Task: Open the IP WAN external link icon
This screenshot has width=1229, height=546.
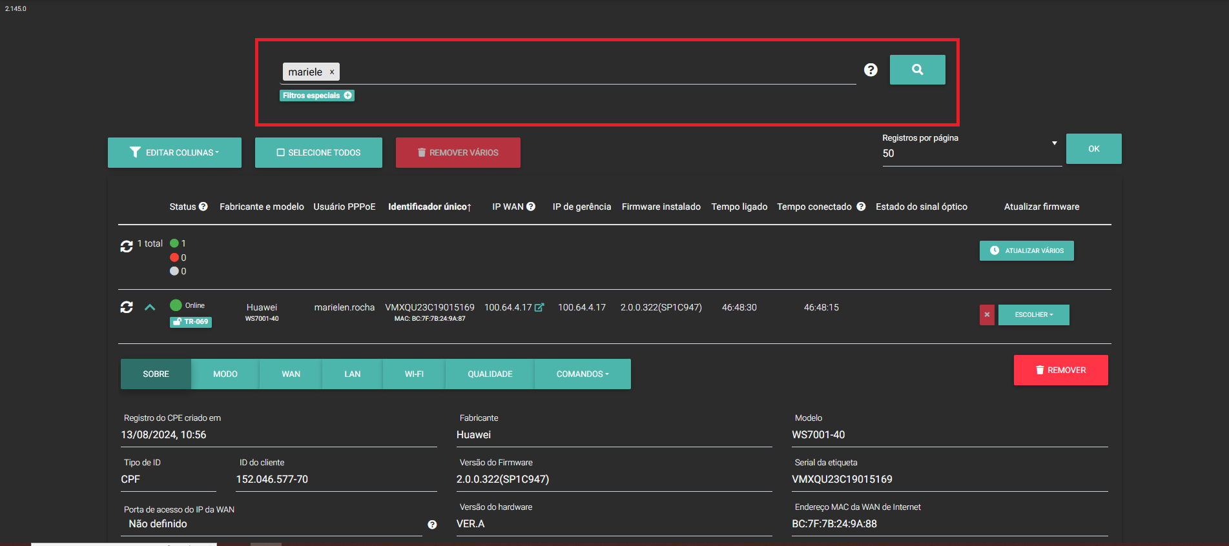Action: [x=539, y=308]
